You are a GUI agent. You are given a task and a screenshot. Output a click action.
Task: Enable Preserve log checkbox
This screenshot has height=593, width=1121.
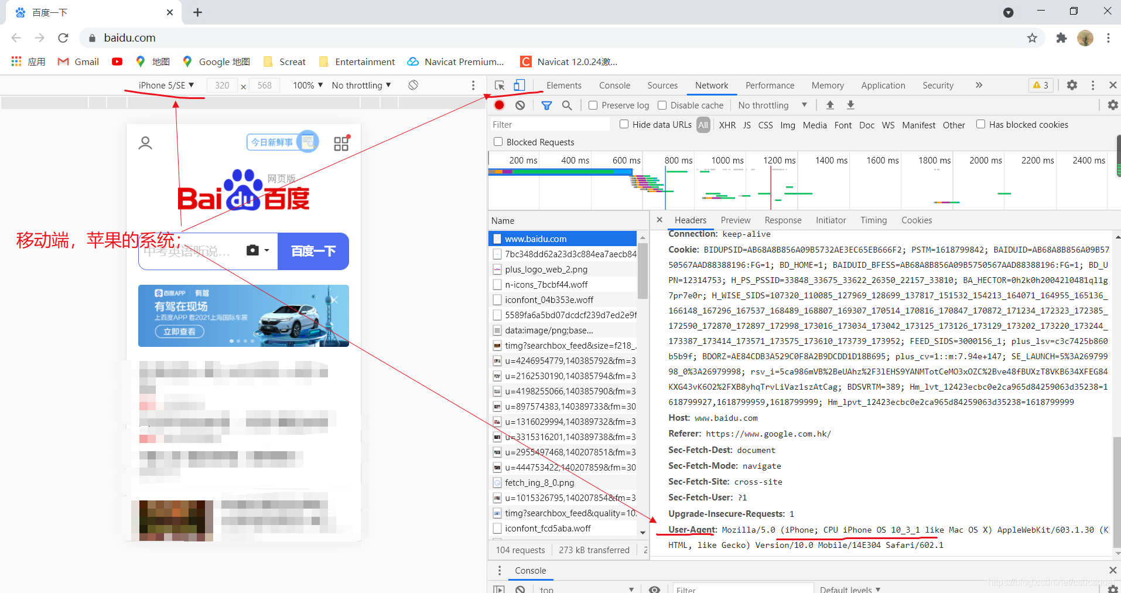pyautogui.click(x=593, y=105)
